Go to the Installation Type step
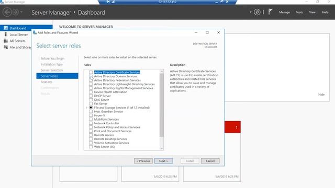This screenshot has width=335, height=188. click(x=51, y=64)
